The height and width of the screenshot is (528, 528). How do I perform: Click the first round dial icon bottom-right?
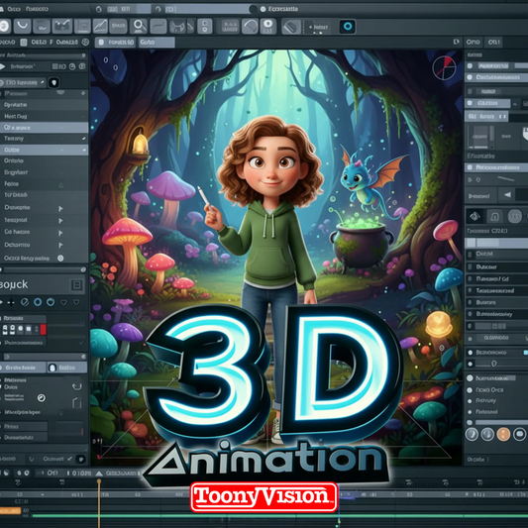click(x=472, y=435)
